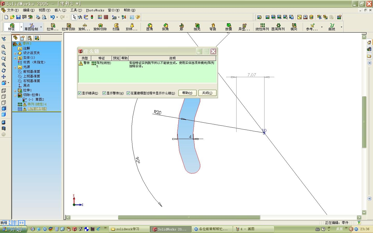Viewport: 373px width, 233px height.
Task: Open the PhotoWorks menu
Action: [95, 10]
